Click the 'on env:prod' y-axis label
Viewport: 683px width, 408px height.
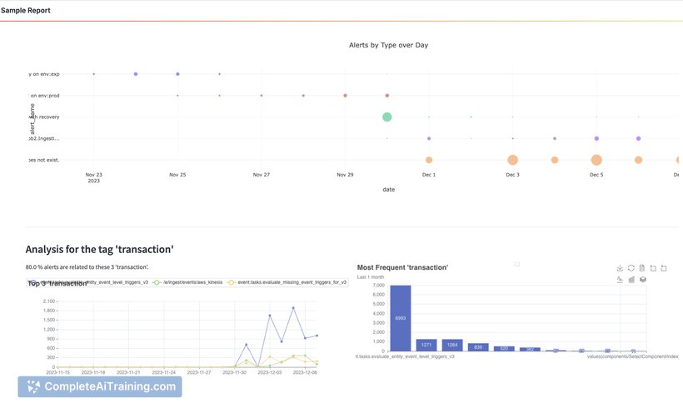click(x=45, y=96)
